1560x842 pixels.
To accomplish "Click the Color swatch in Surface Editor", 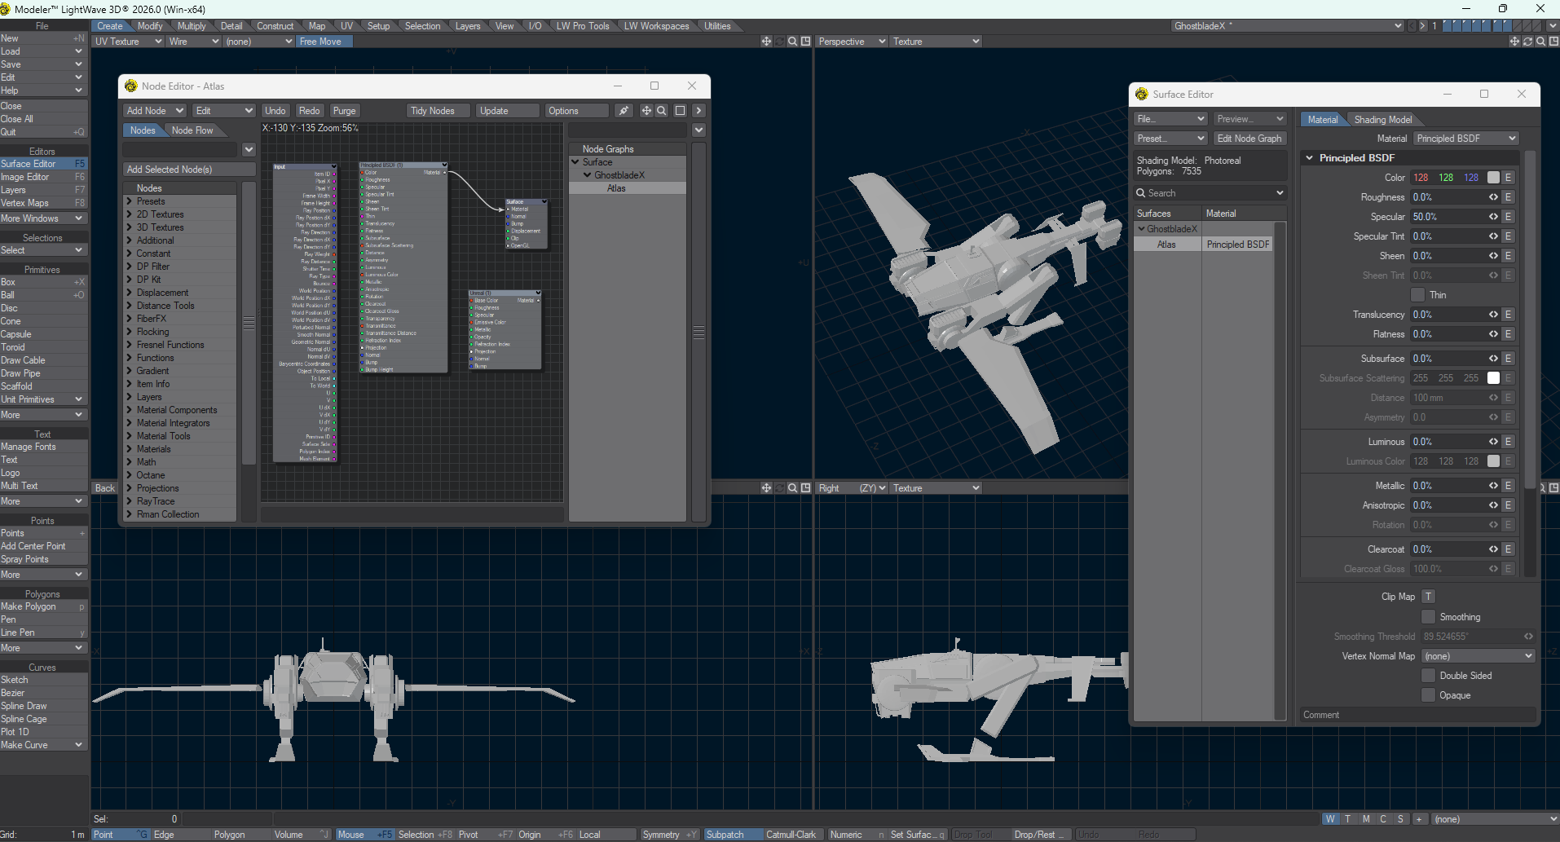I will pyautogui.click(x=1493, y=178).
